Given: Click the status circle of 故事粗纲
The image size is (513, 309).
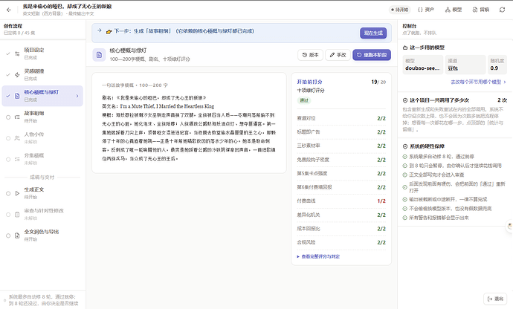Looking at the screenshot, I should click(x=8, y=117).
